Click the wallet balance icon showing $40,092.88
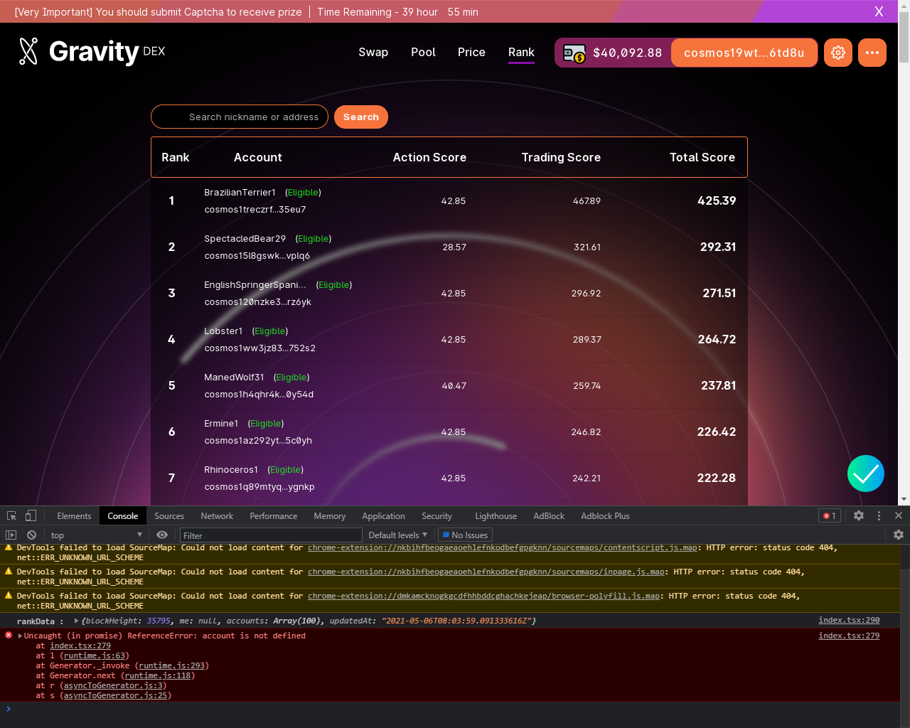Viewport: 910px width, 728px height. click(573, 52)
